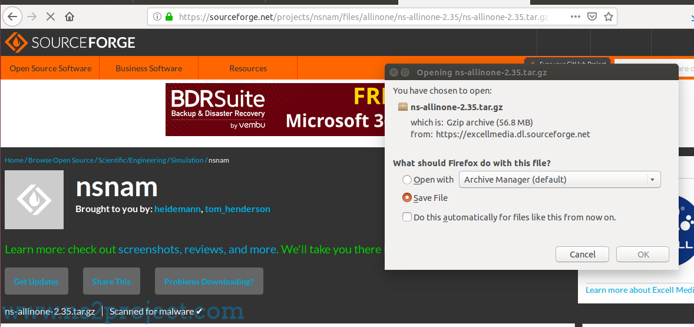Click the nsnam project thumbnail icon
The image size is (694, 327).
click(x=34, y=200)
